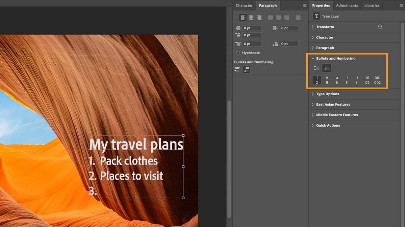Select the uppercase letter numbering style A B
This screenshot has width=405, height=227.
327,80
